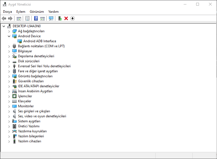
Task: Select the Monitörler label
Action: [x=26, y=106]
